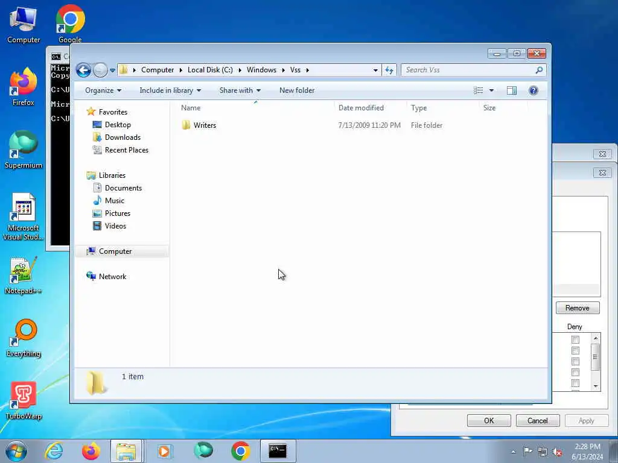Click the permissions list scrollbar thumb
Screen dimensions: 618x463
(x=596, y=357)
